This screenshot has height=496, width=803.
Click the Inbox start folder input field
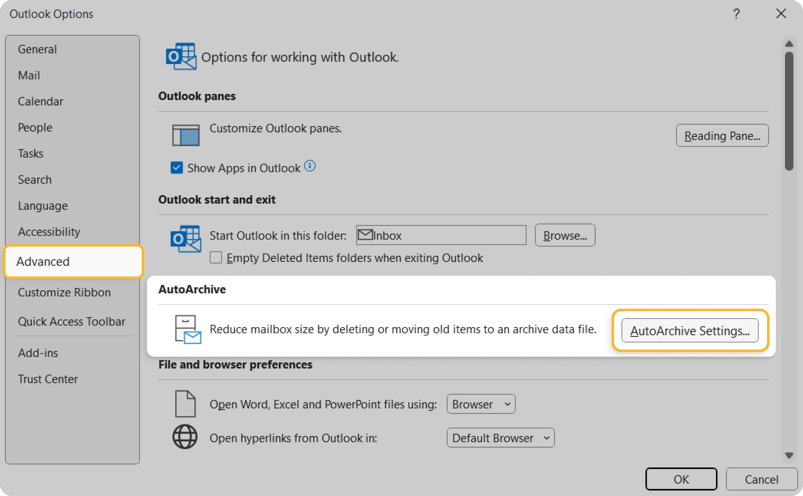(x=440, y=235)
